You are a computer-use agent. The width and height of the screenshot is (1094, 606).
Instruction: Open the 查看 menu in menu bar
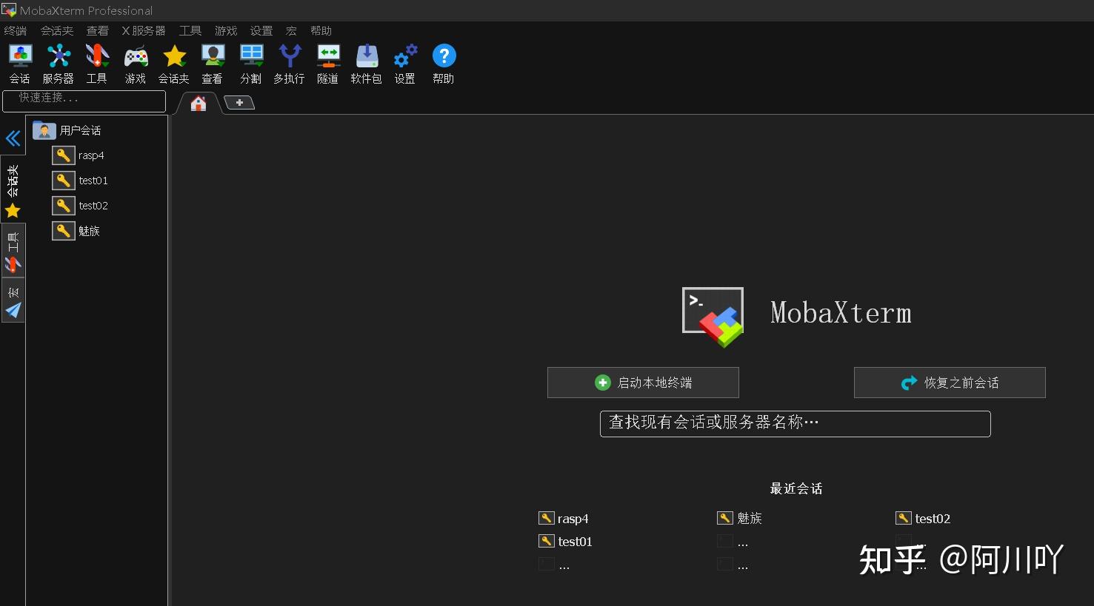pos(98,30)
